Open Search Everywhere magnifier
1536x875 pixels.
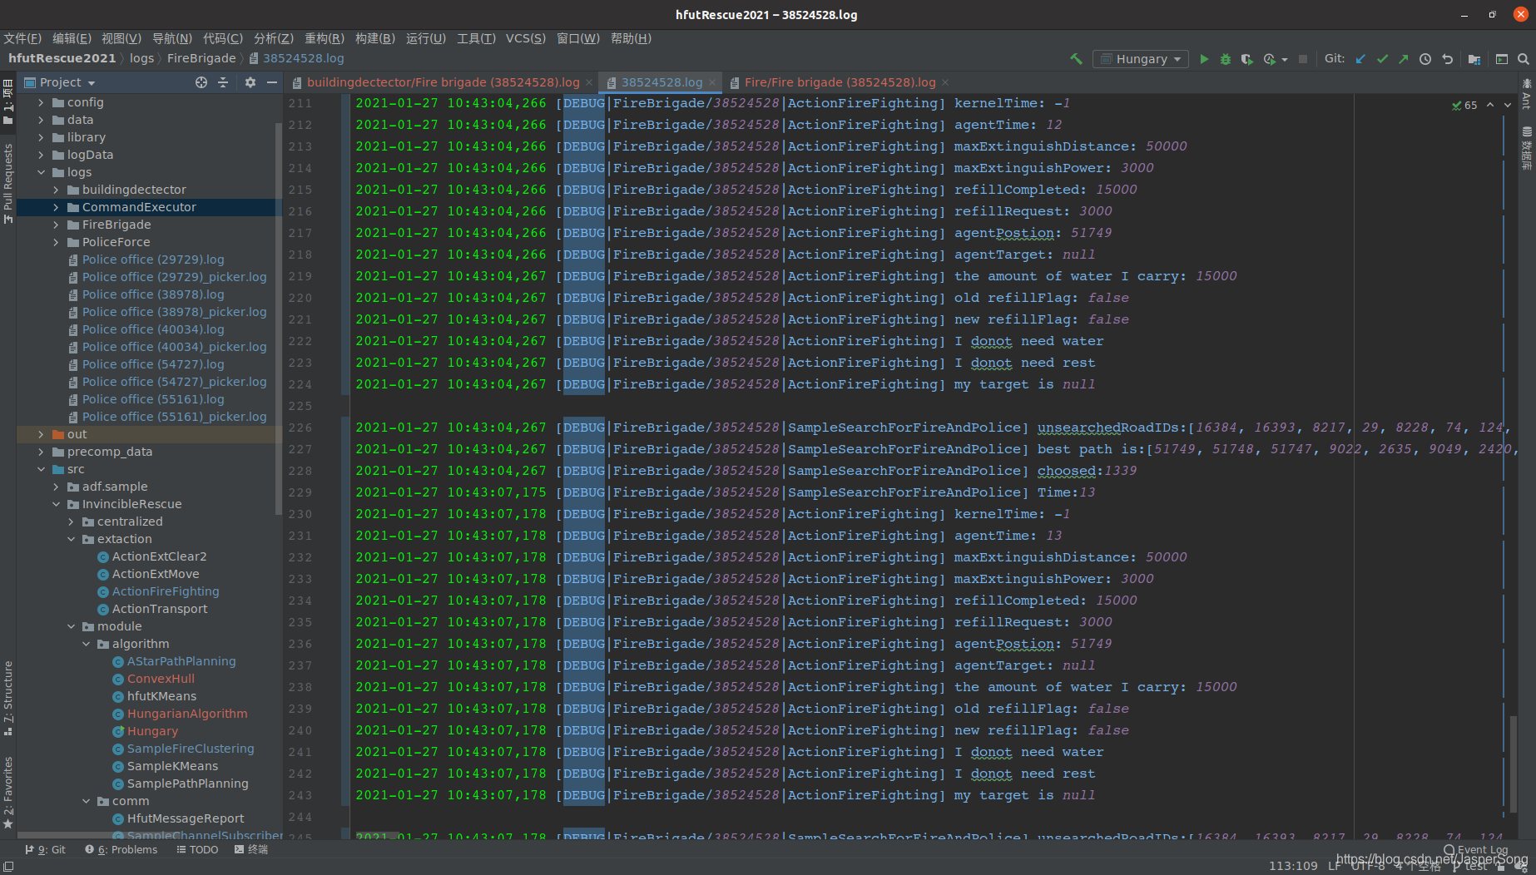pos(1524,59)
